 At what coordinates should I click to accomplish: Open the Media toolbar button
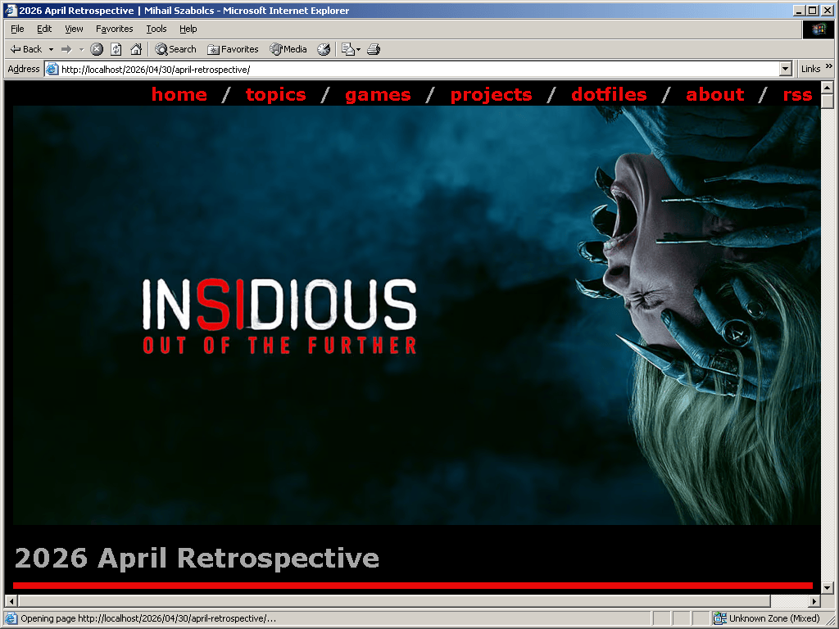click(288, 49)
